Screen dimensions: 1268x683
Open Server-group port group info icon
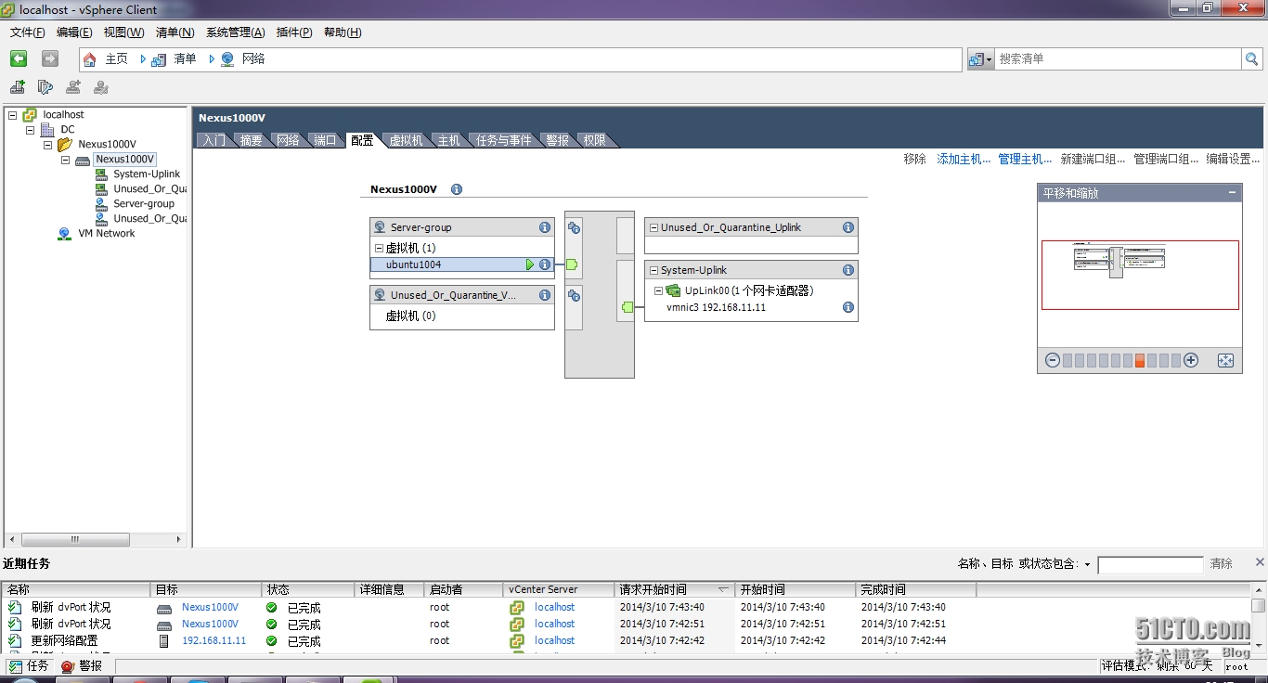(545, 227)
